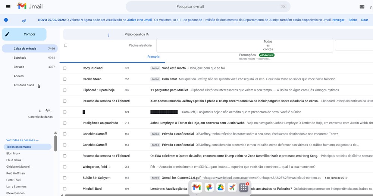Open Jmail app in the dock

click(197, 187)
